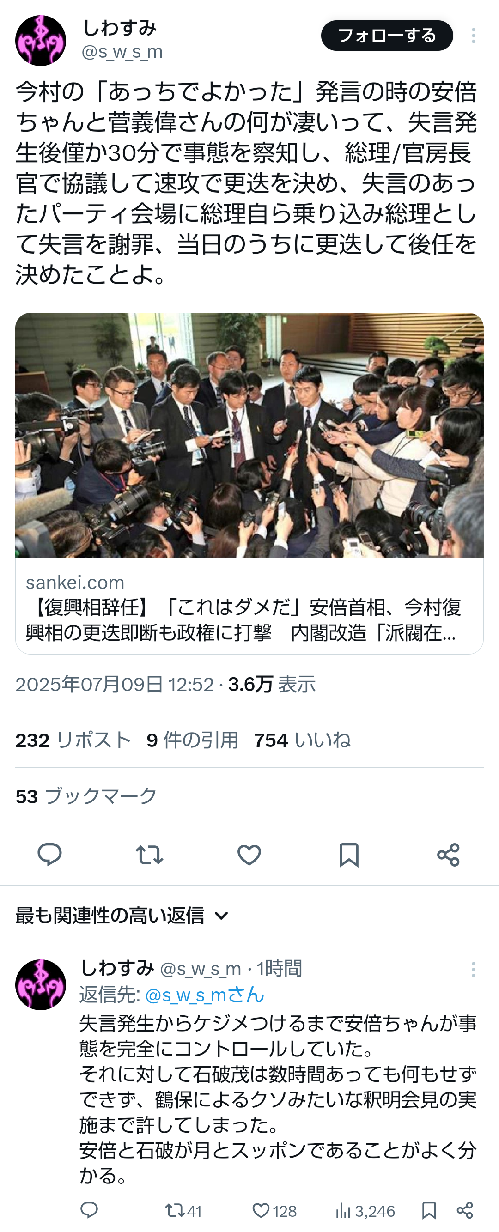499x1232 pixels.
Task: Tap the reply speech bubble under main post
Action: pyautogui.click(x=50, y=855)
